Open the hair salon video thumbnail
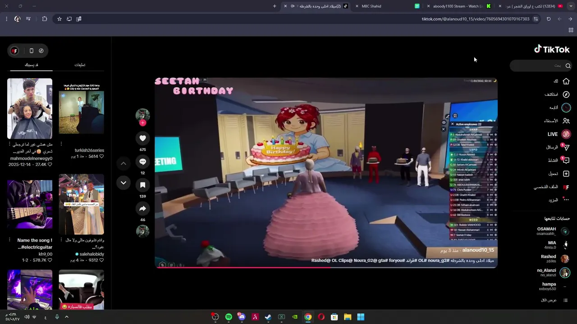The image size is (577, 324). (30, 109)
